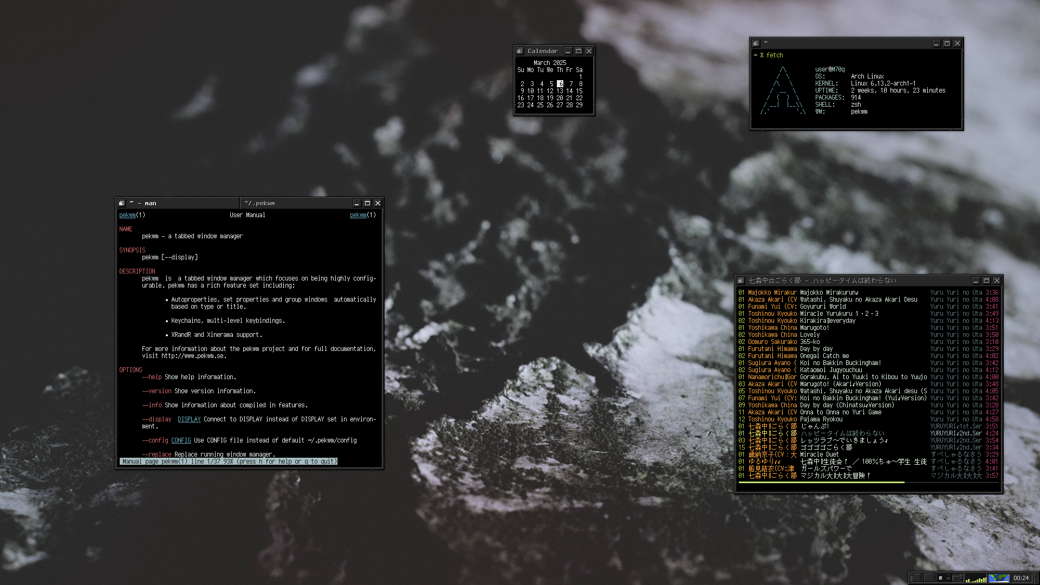
Task: Switch to the fourth workspace in the pager
Action: coord(958,578)
